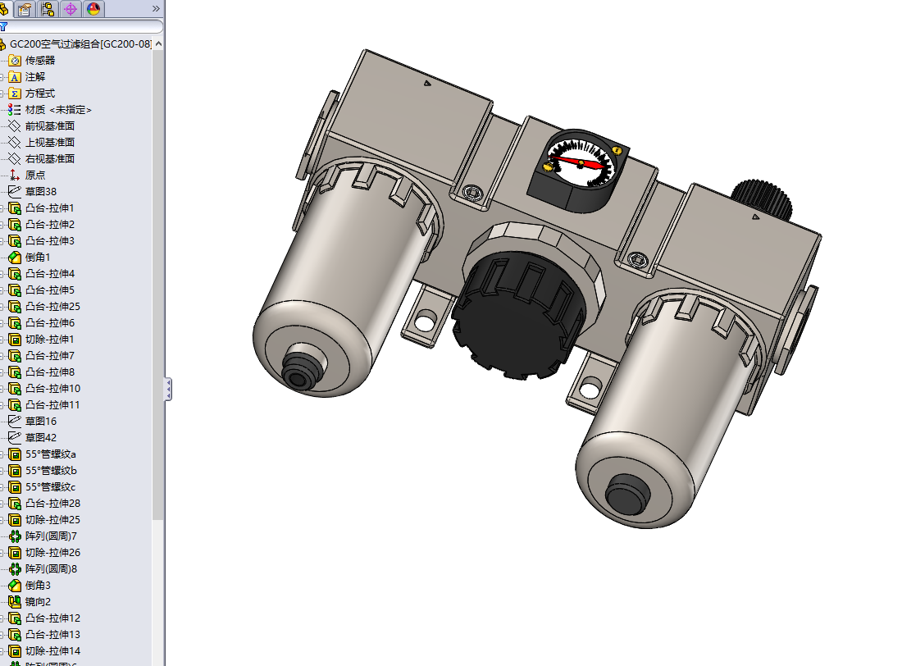Expand the 凸台-拉伸25 feature node
The image size is (902, 666).
point(2,306)
